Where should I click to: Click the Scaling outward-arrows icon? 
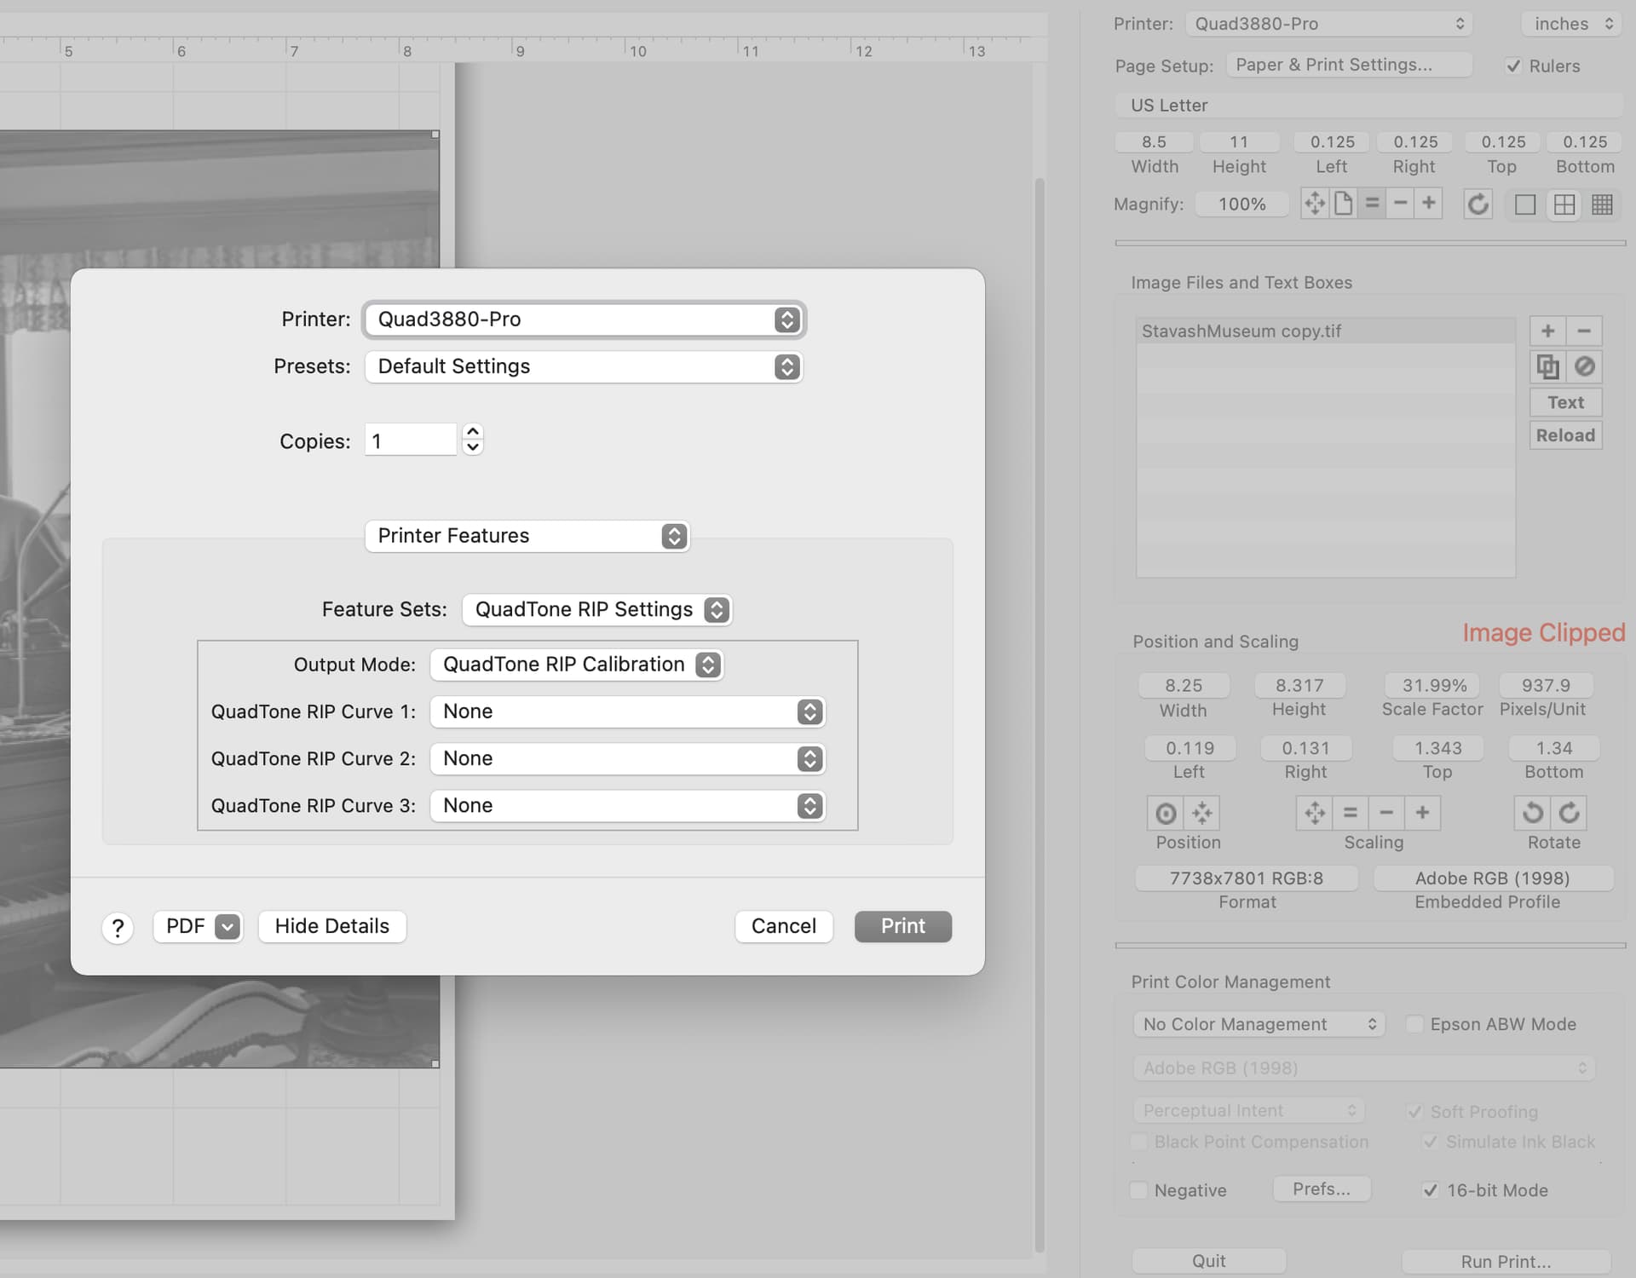coord(1315,814)
